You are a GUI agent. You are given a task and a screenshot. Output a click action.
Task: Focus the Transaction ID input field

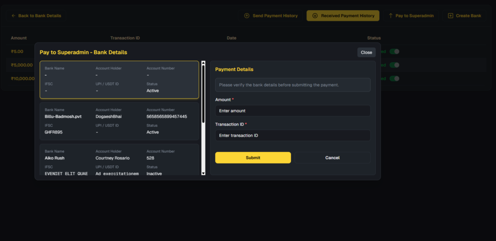293,136
